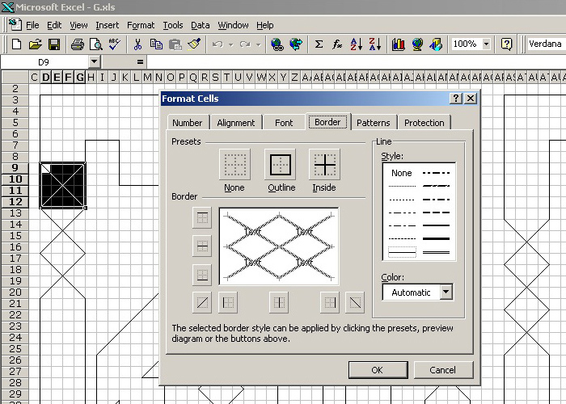Open the Format menu
Viewport: 566px width, 404px height.
141,25
